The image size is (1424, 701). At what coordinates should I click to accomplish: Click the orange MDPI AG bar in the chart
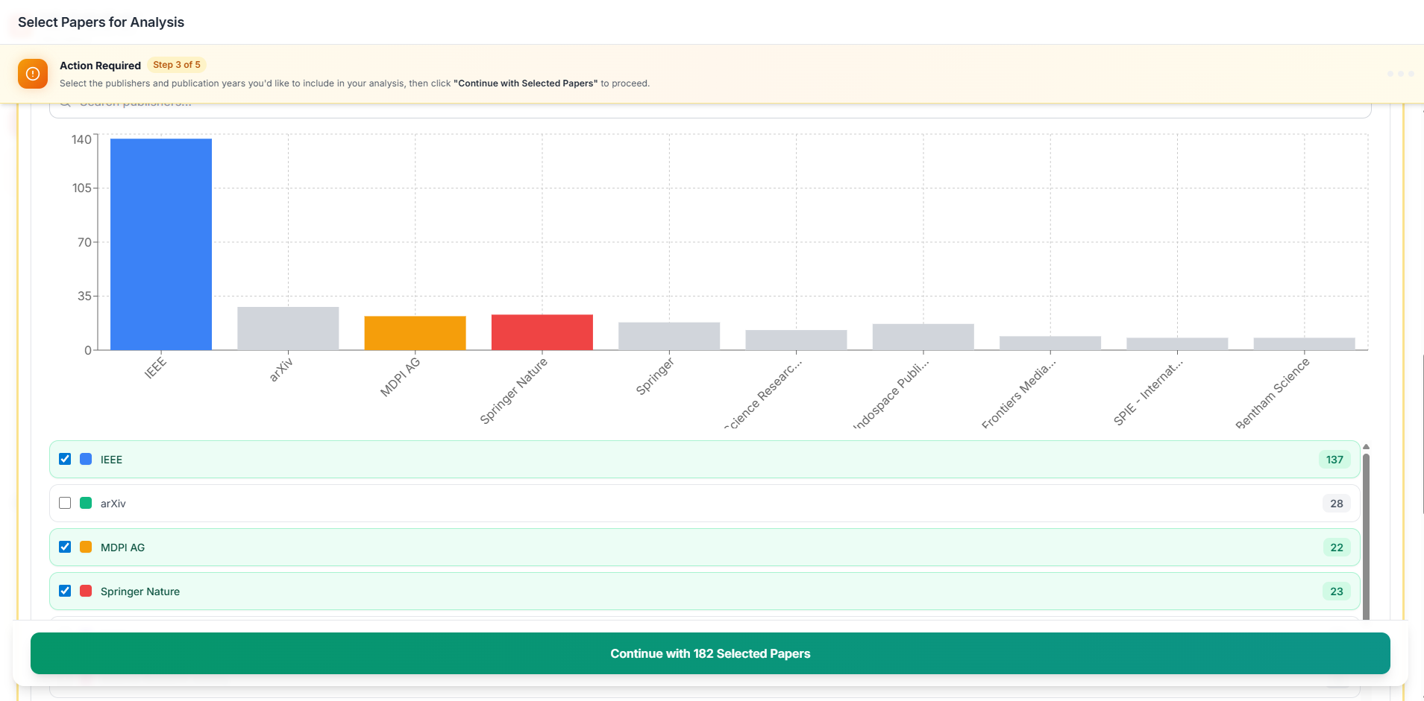(414, 332)
